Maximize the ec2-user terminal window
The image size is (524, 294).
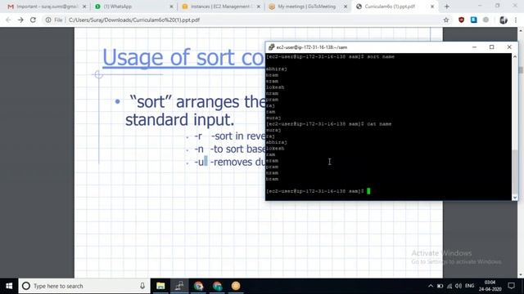pyautogui.click(x=491, y=47)
